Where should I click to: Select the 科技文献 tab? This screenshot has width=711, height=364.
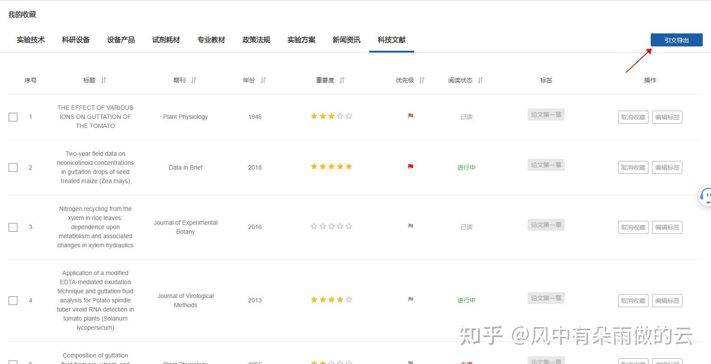click(x=392, y=40)
